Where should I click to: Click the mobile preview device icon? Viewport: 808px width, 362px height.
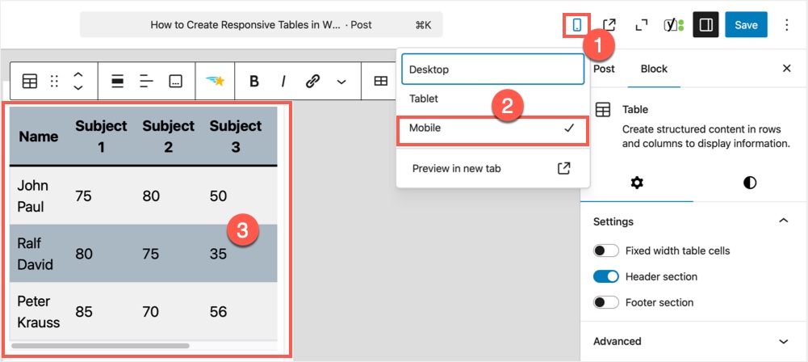pyautogui.click(x=577, y=25)
